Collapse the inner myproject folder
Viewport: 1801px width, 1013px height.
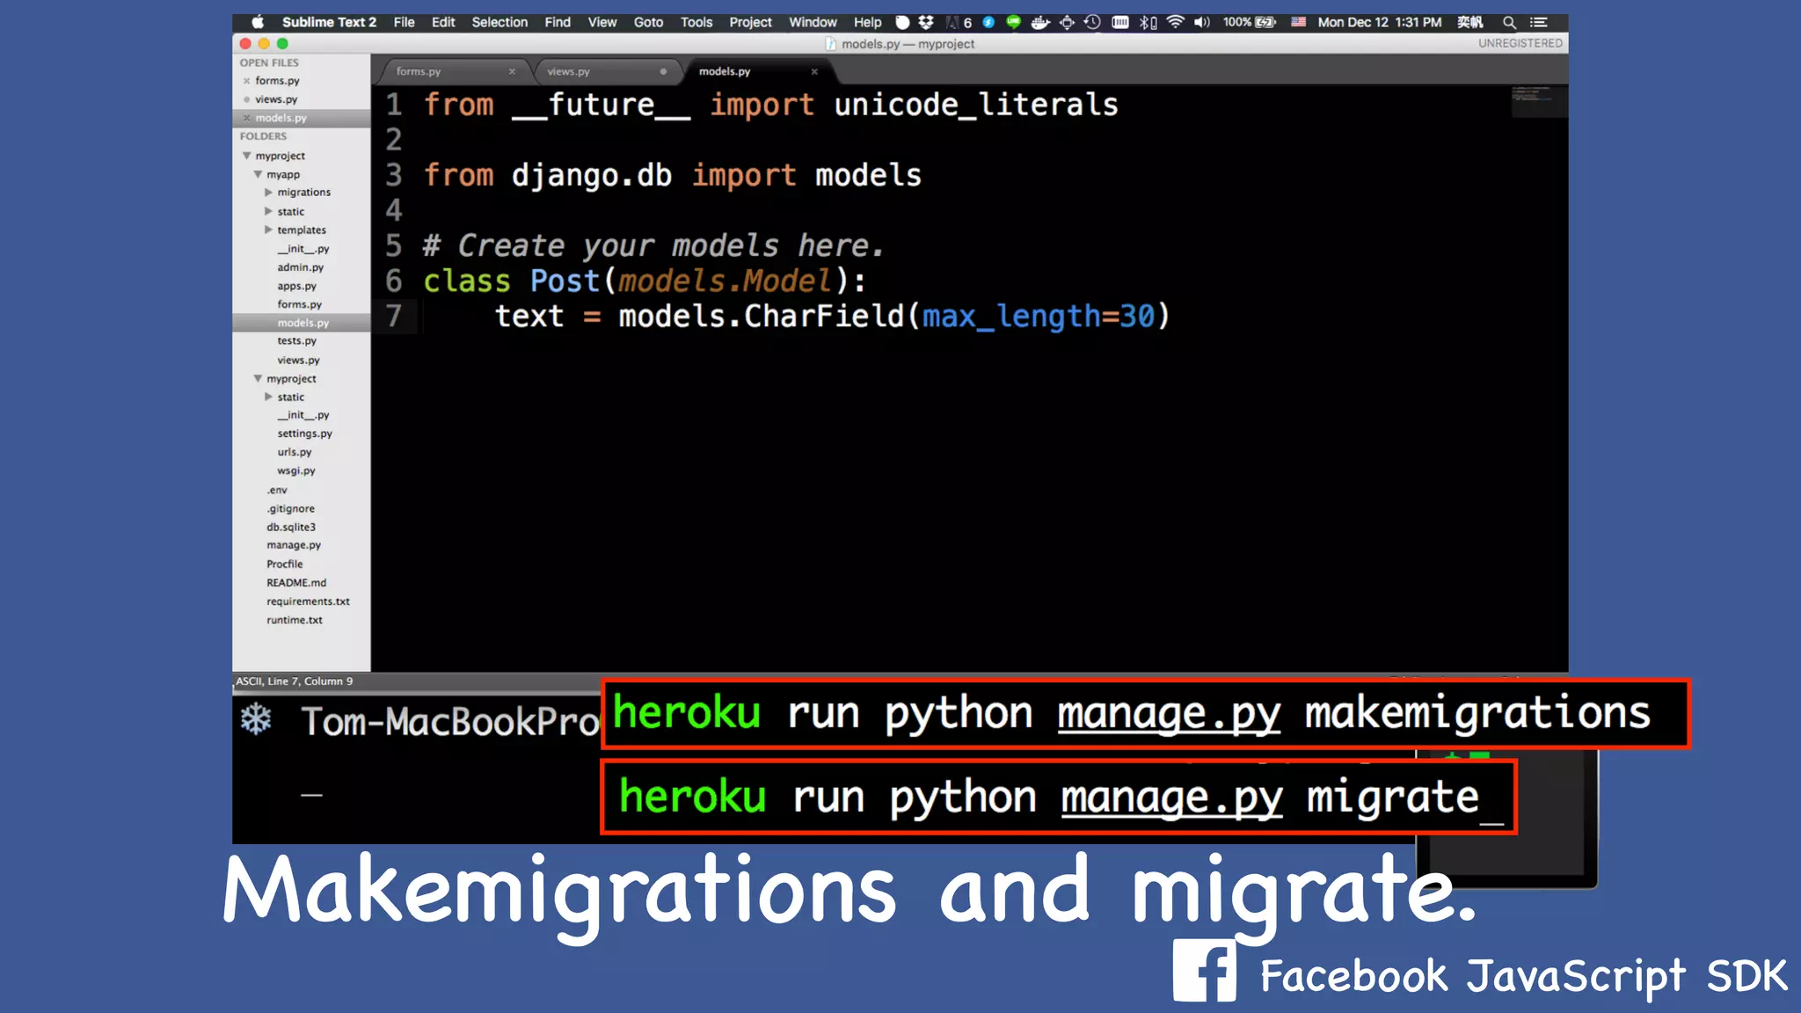258,378
